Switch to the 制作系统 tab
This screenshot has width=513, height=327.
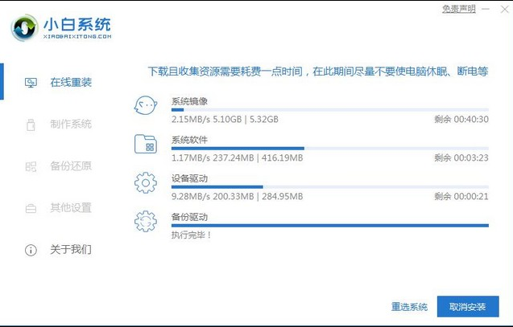pyautogui.click(x=71, y=125)
